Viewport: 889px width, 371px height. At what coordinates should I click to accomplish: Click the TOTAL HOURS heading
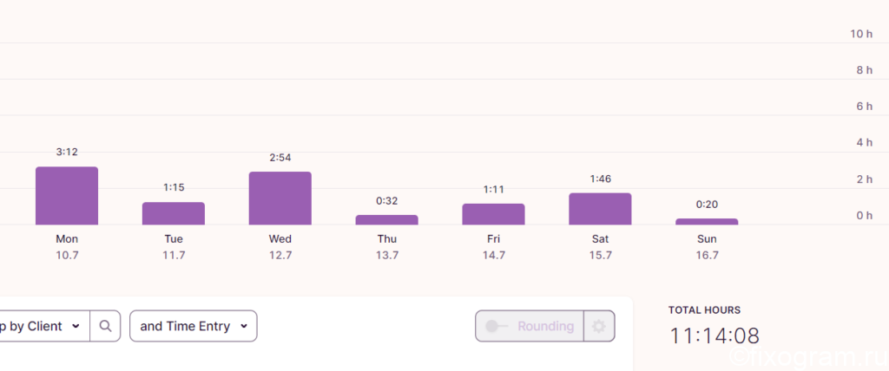pos(704,309)
